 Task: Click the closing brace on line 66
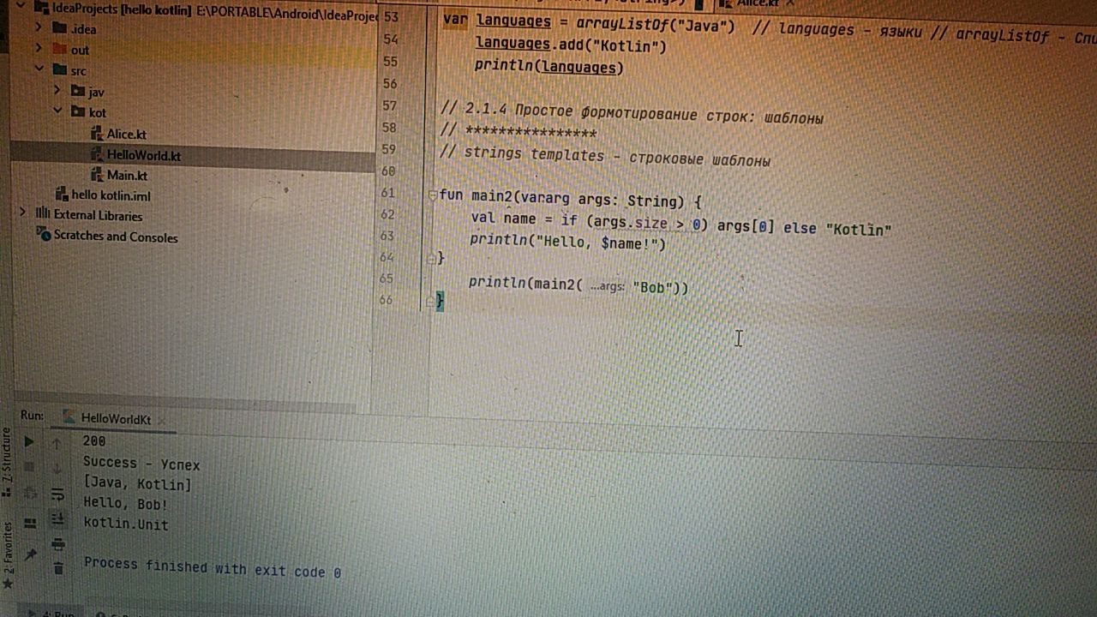pyautogui.click(x=441, y=300)
